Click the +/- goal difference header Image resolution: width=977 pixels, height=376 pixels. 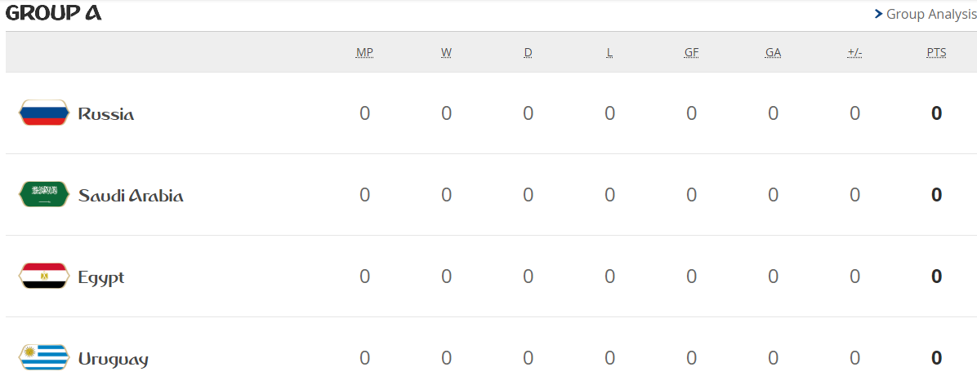click(x=854, y=53)
